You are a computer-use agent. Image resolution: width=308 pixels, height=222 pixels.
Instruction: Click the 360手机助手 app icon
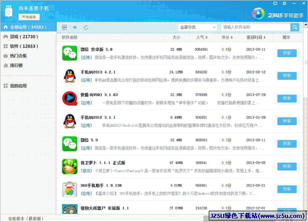click(x=70, y=189)
